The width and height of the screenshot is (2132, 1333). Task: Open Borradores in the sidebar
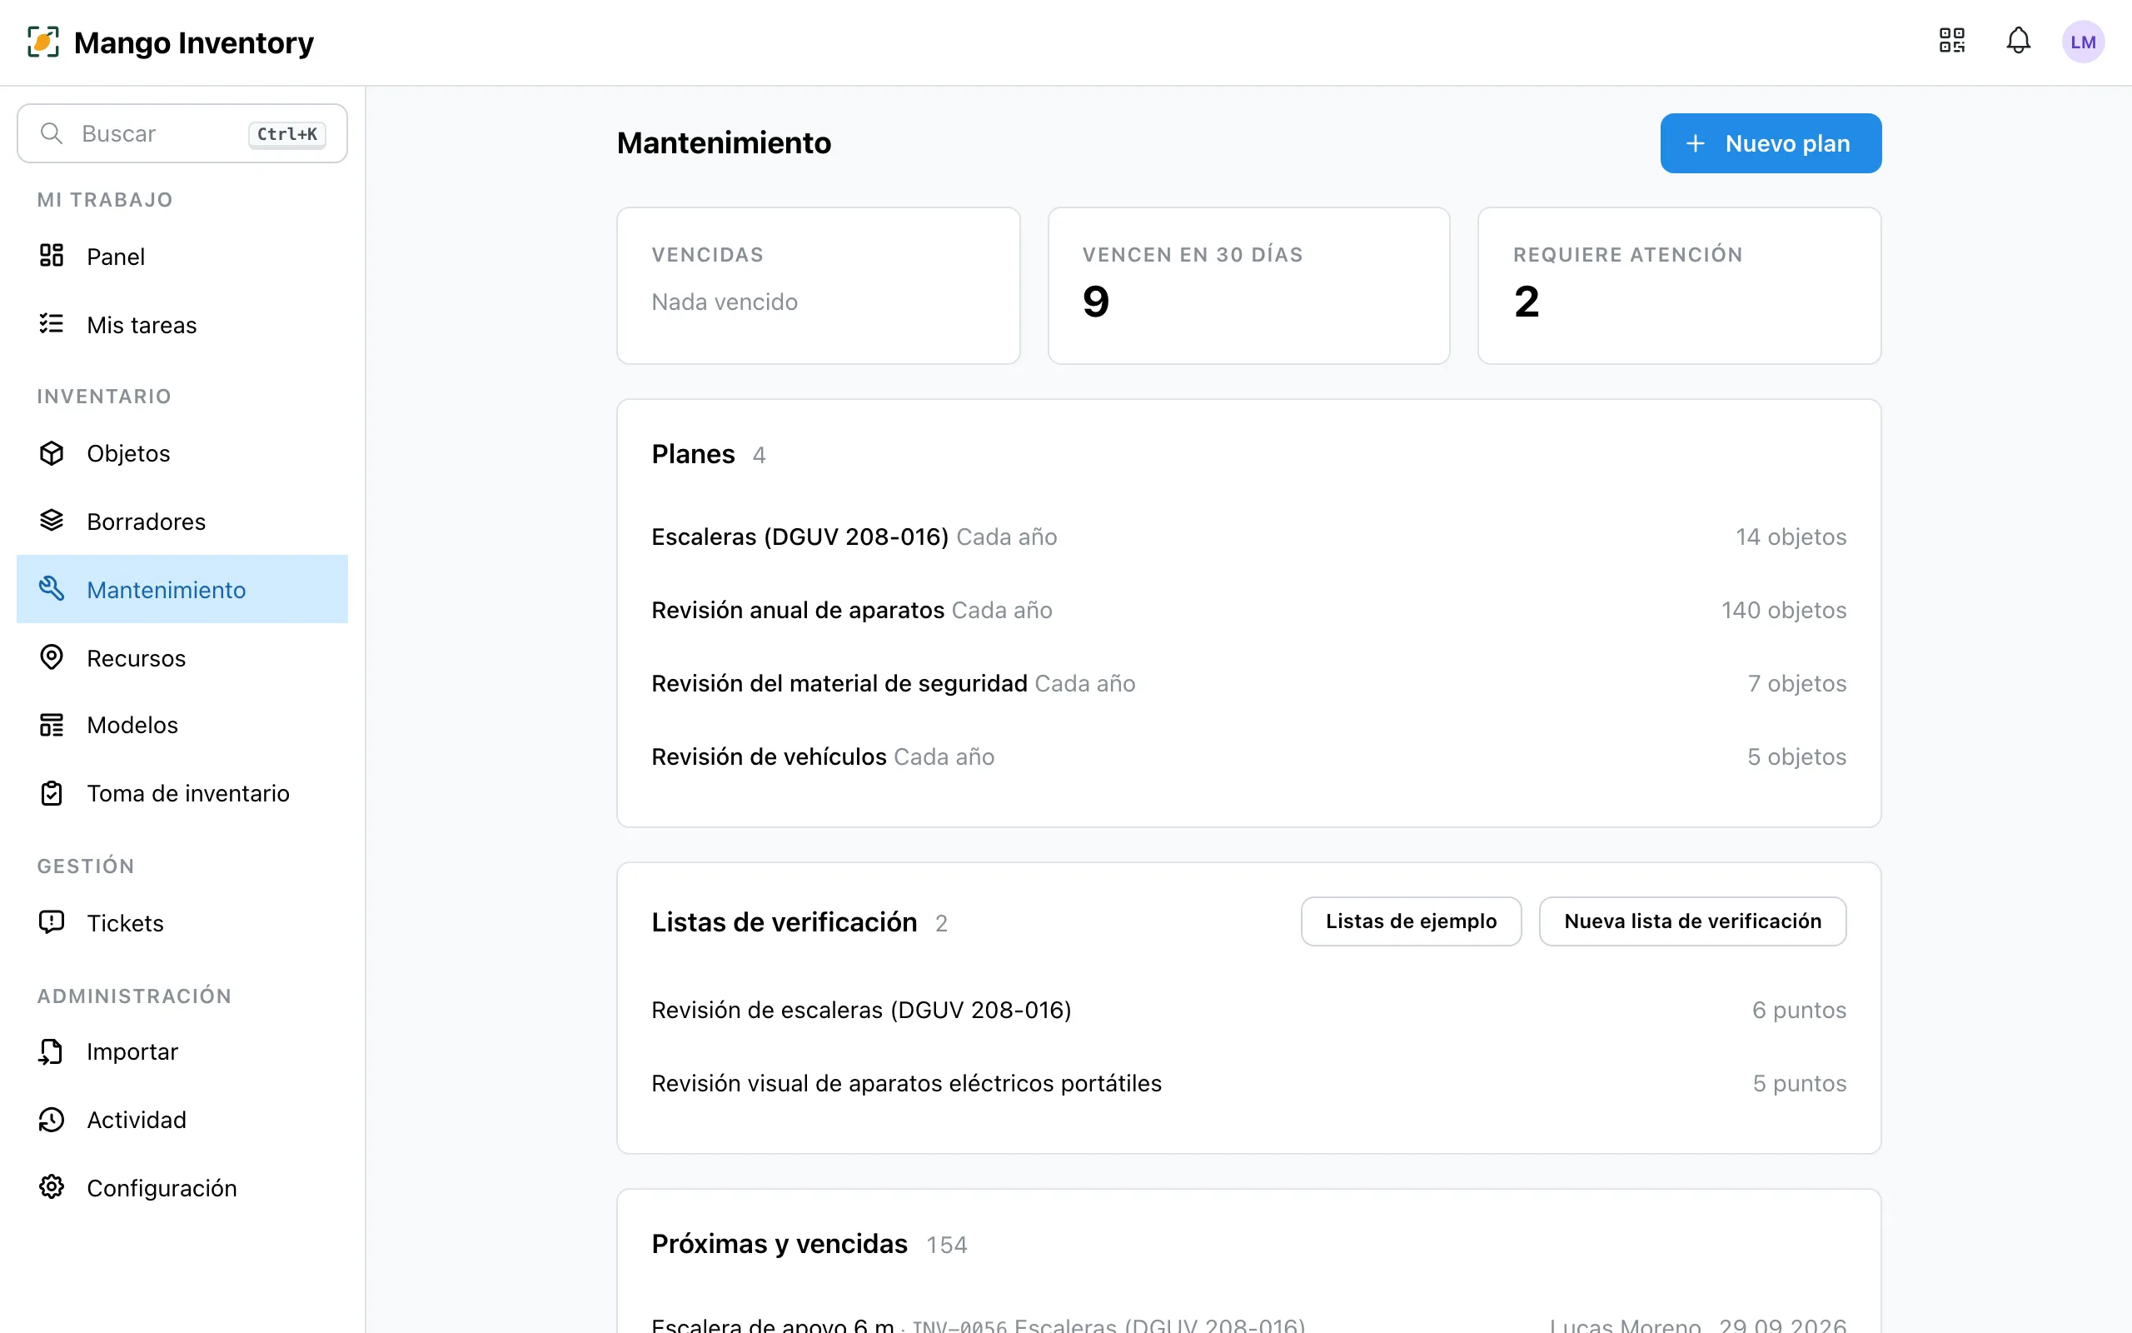[182, 521]
